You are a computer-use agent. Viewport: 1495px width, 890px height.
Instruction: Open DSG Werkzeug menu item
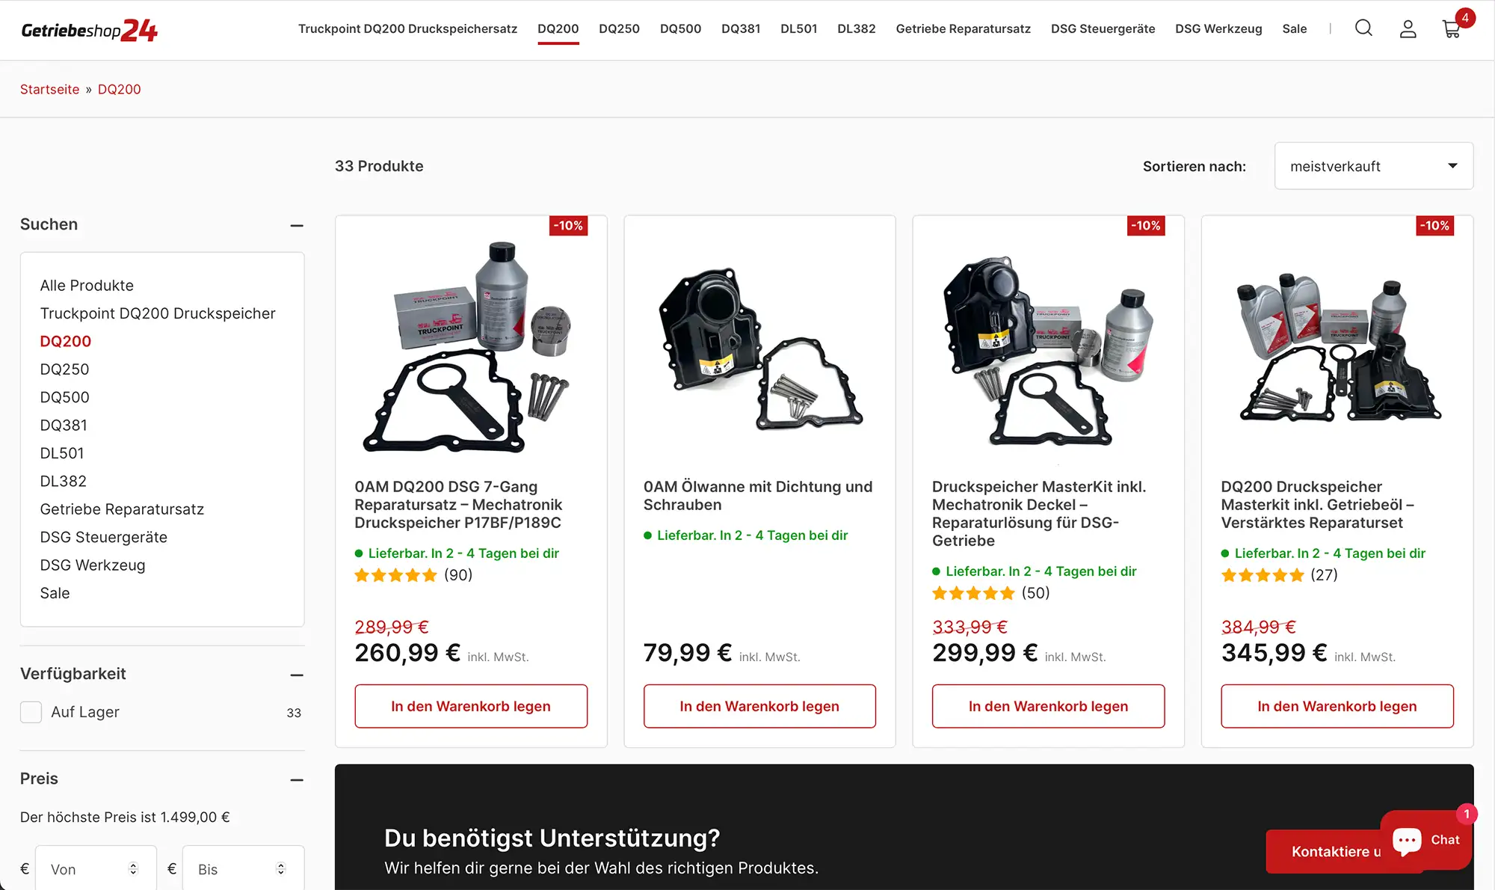[x=1218, y=28]
